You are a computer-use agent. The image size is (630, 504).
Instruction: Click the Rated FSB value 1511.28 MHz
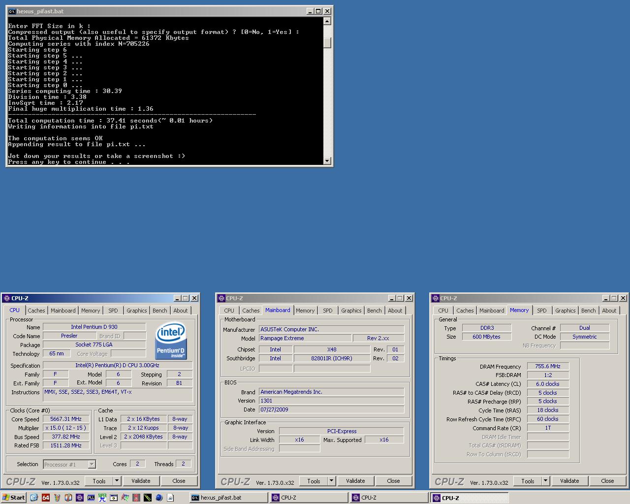[66, 445]
